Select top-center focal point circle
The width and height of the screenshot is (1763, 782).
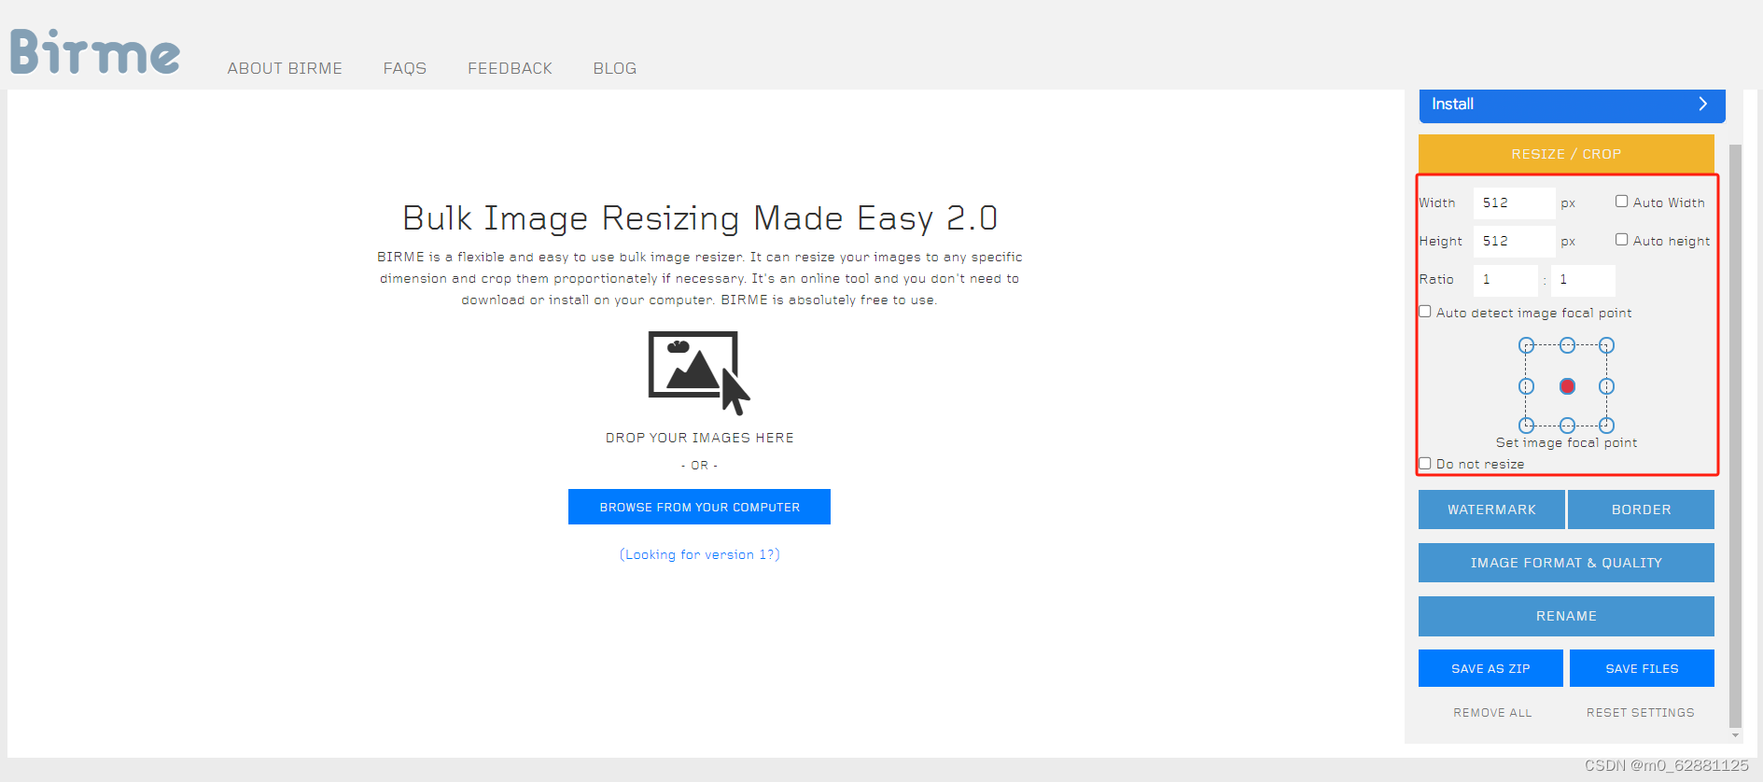pyautogui.click(x=1567, y=345)
